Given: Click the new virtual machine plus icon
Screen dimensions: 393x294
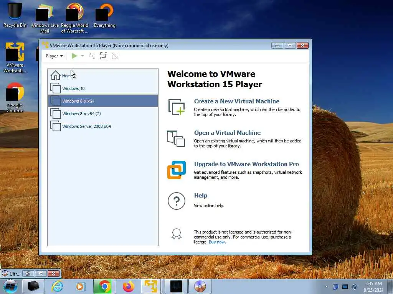Looking at the screenshot, I should [x=177, y=107].
